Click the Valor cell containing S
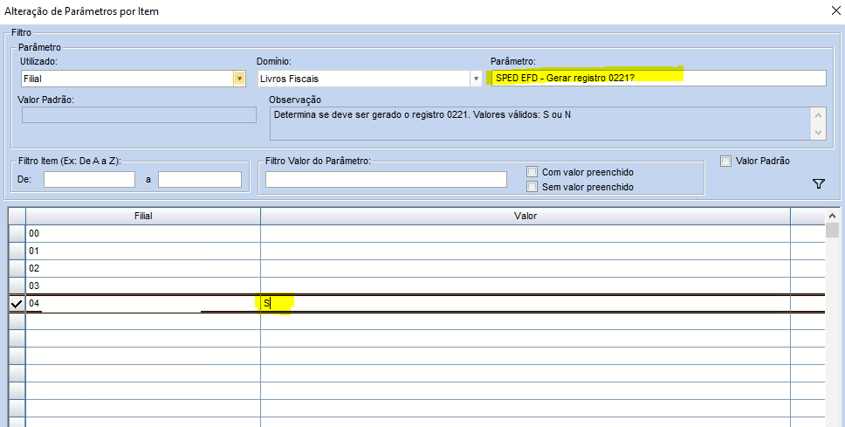The height and width of the screenshot is (427, 845). click(525, 303)
